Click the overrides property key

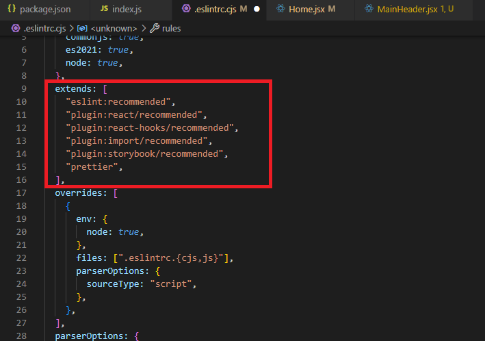point(79,193)
